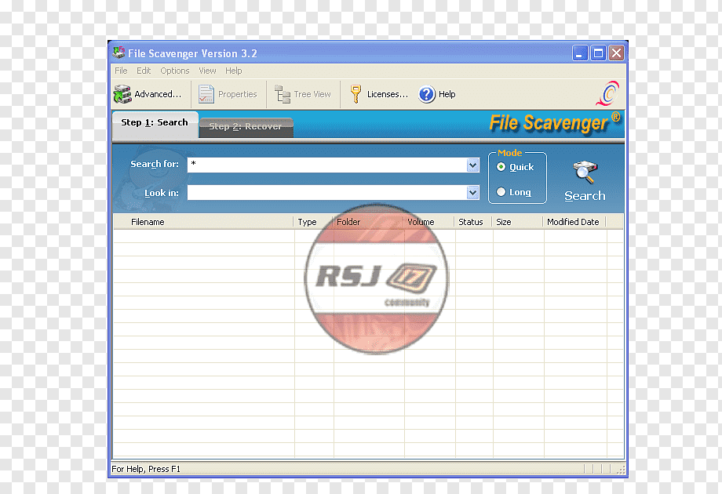Click the Search magnifier drive icon
722x494 pixels.
coord(585,172)
